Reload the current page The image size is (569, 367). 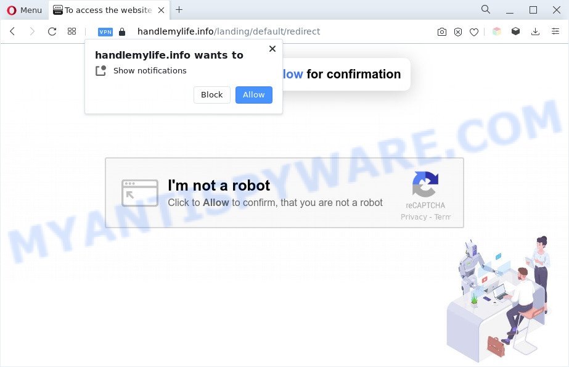[x=52, y=31]
